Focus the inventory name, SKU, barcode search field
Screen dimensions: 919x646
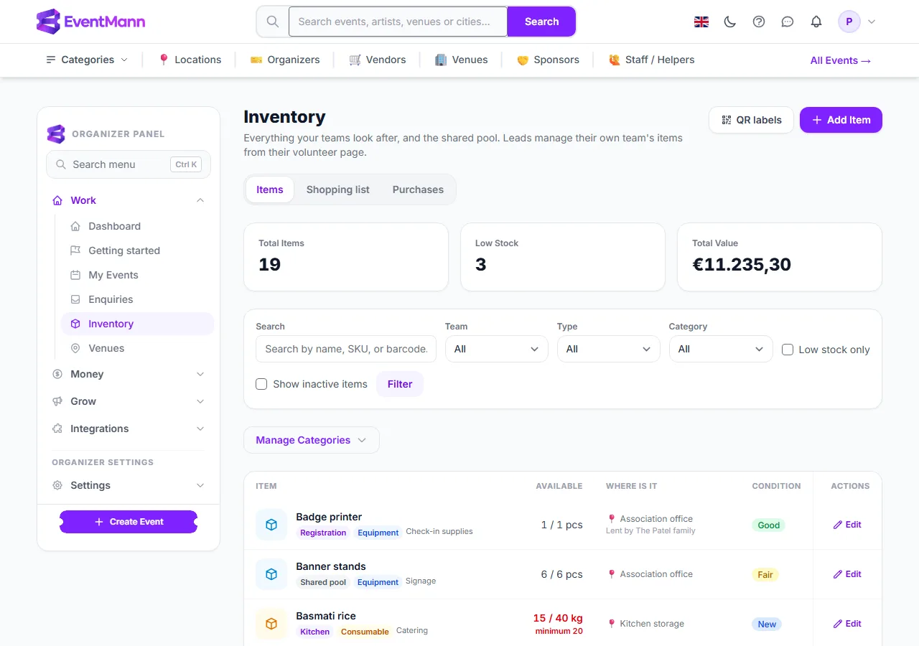[x=346, y=349]
